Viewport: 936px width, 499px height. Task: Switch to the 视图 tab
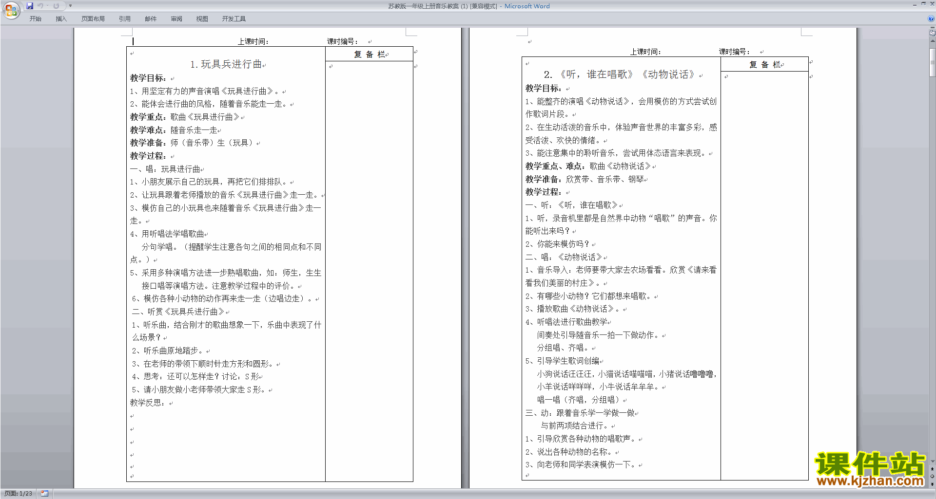(x=202, y=19)
